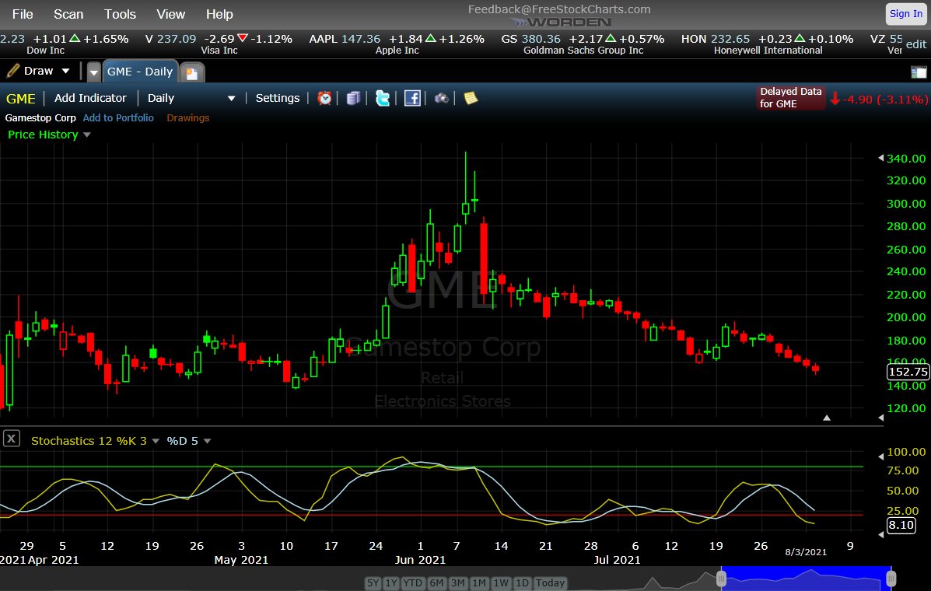Grab the right range slider handle

891,578
